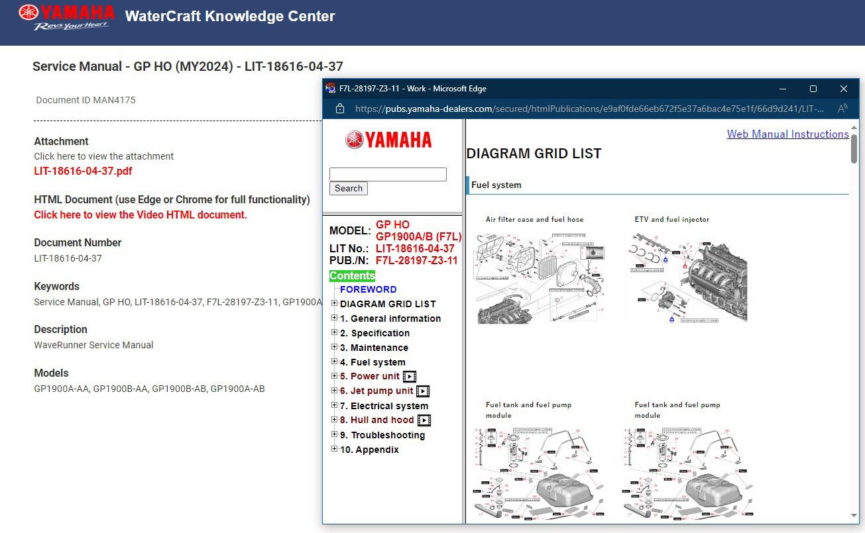Click the 'WaterCraft Knowledge Center' header title

[230, 16]
